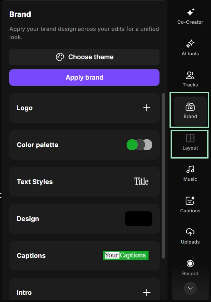211x302 pixels.
Task: Open the Text Styles settings row
Action: pyautogui.click(x=84, y=182)
